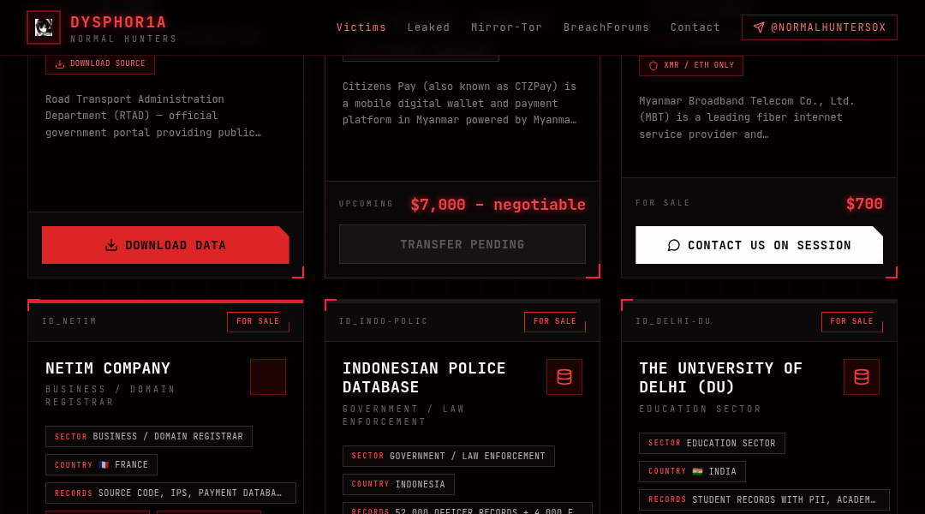The image size is (925, 514).
Task: Click the COUNTRY INDONESIA tag
Action: [x=398, y=485]
